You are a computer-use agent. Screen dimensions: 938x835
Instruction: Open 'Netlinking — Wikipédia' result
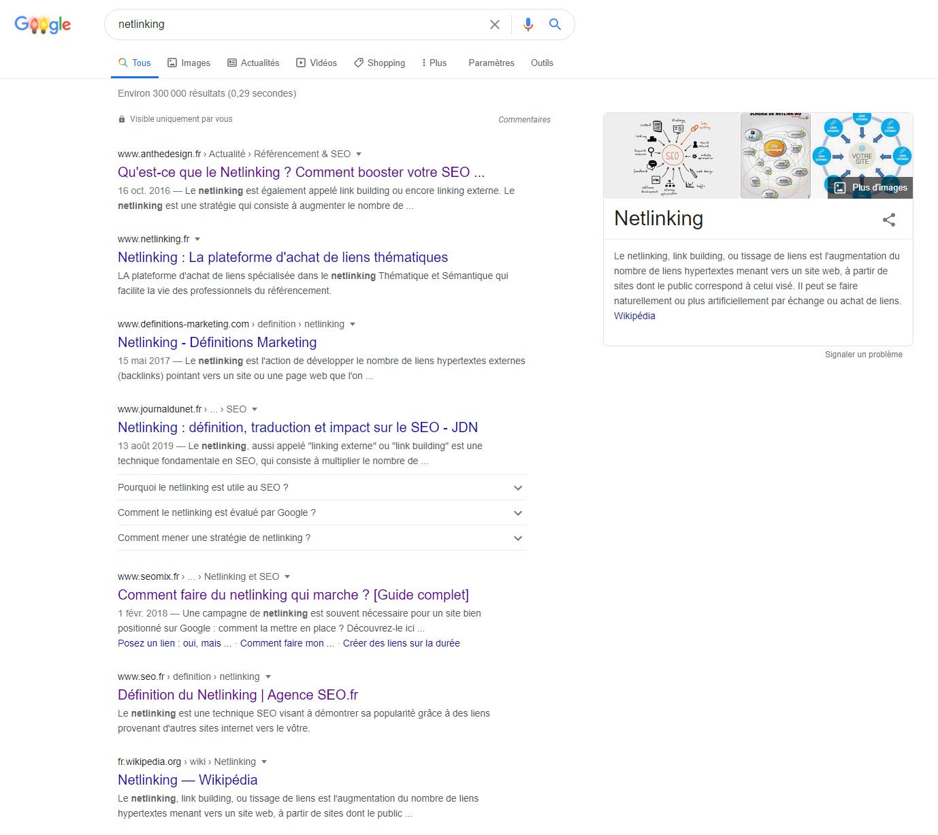[x=187, y=780]
